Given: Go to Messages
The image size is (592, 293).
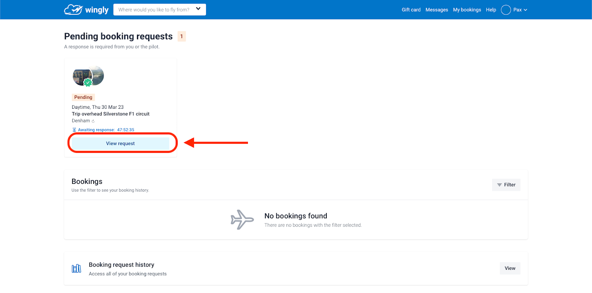Looking at the screenshot, I should 437,10.
